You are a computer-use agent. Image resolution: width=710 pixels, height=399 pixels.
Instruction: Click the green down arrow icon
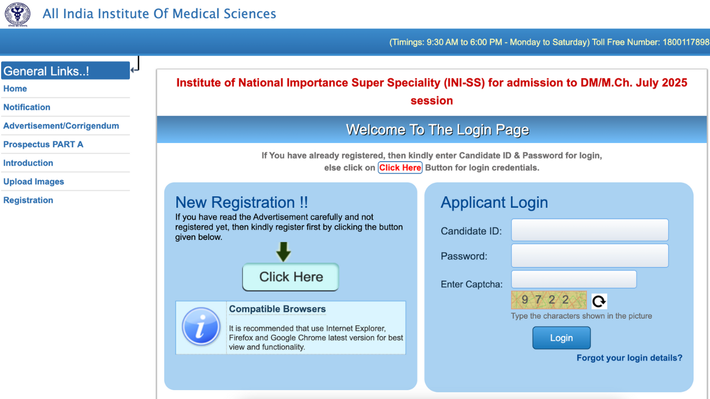283,252
